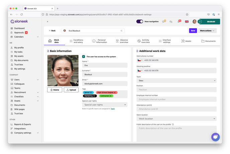Click the Colleagues sidebar icon
This screenshot has width=230, height=154.
pos(12,84)
